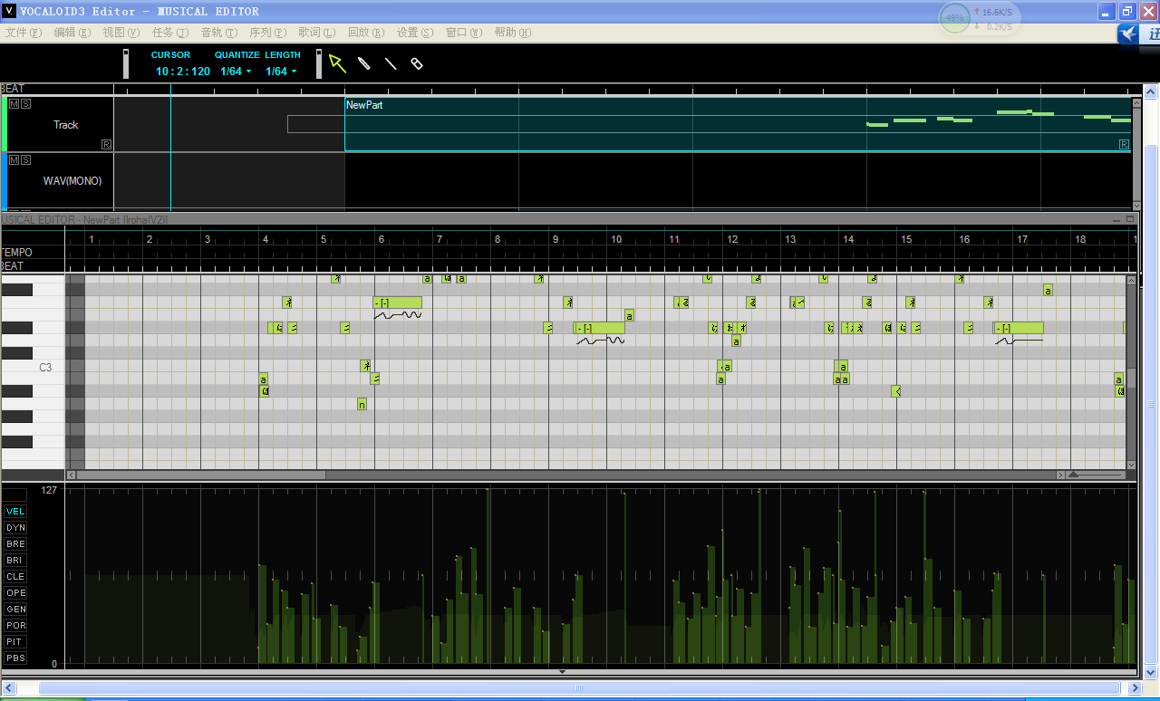Click the 49% network speed indicator
Image resolution: width=1160 pixels, height=701 pixels.
[954, 18]
